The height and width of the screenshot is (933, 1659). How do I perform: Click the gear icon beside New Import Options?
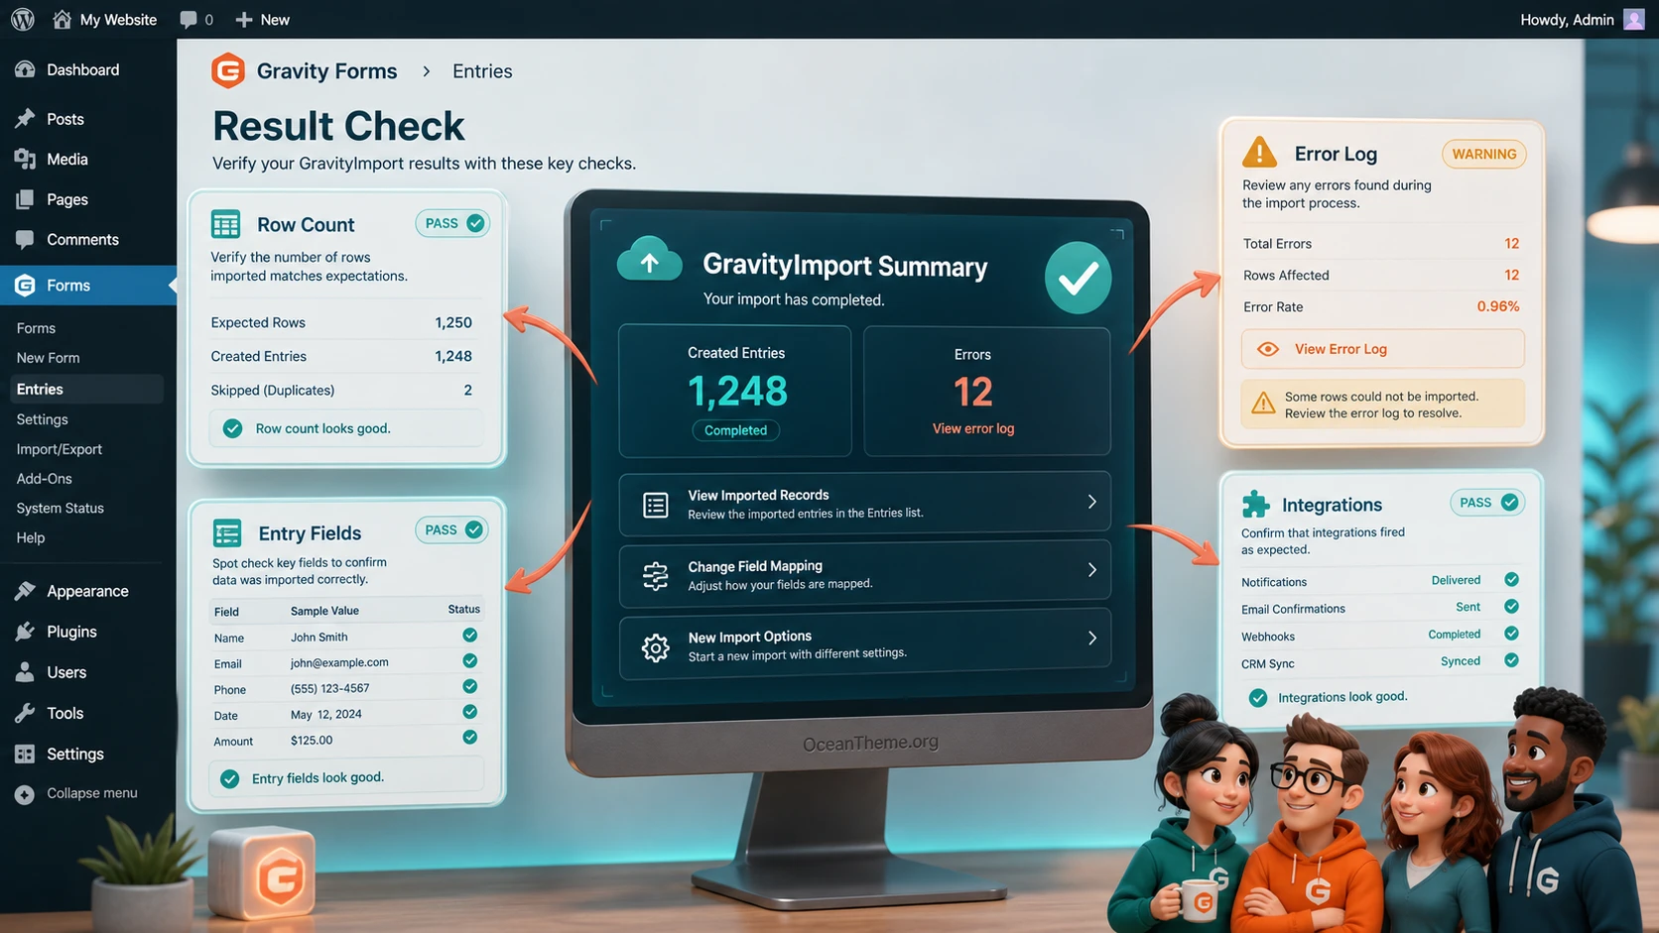click(655, 647)
